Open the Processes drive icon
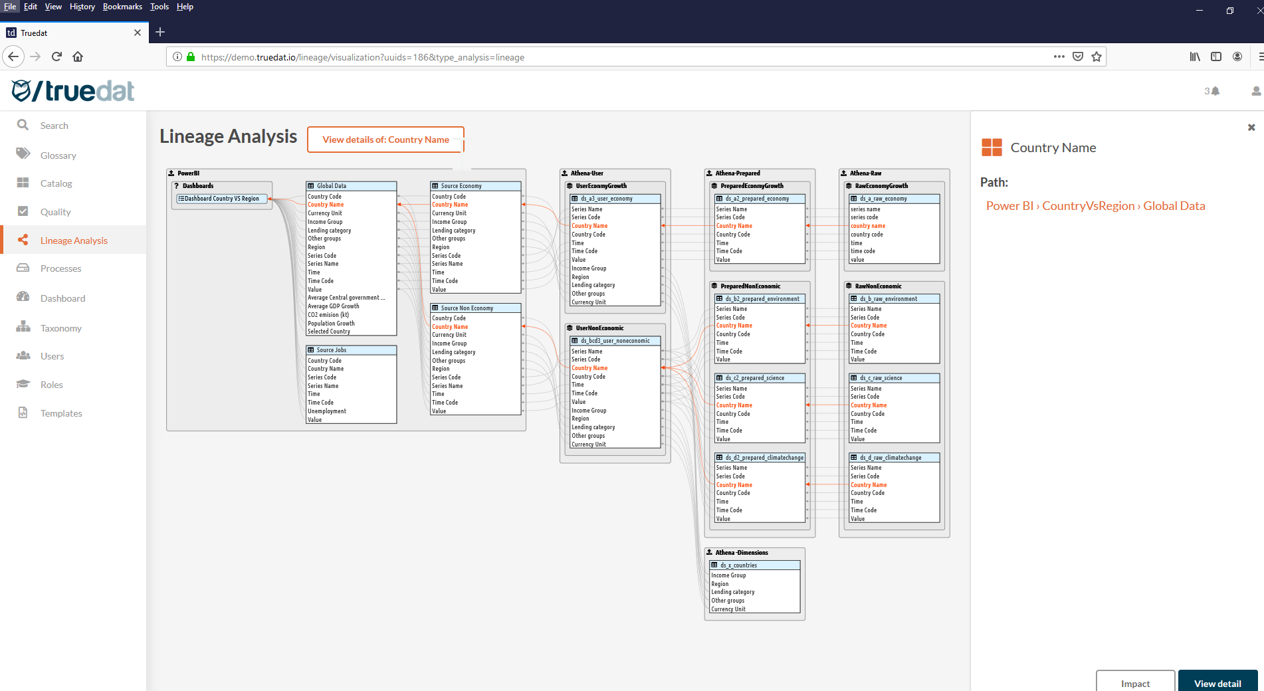Viewport: 1264px width, 691px height. (x=23, y=268)
